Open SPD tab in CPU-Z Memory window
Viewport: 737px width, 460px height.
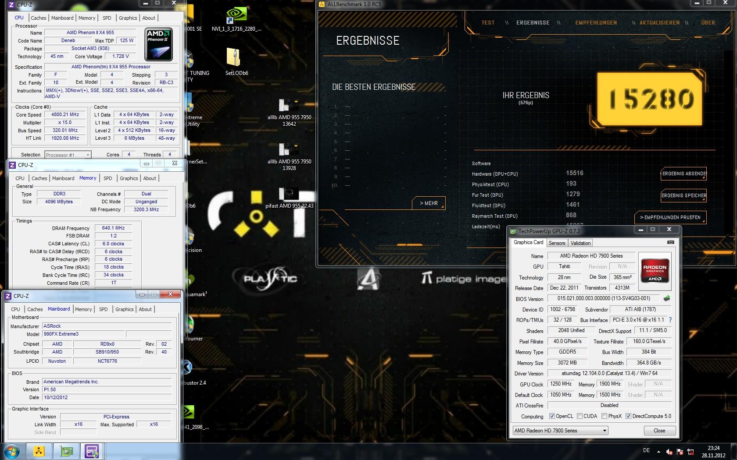pos(108,178)
